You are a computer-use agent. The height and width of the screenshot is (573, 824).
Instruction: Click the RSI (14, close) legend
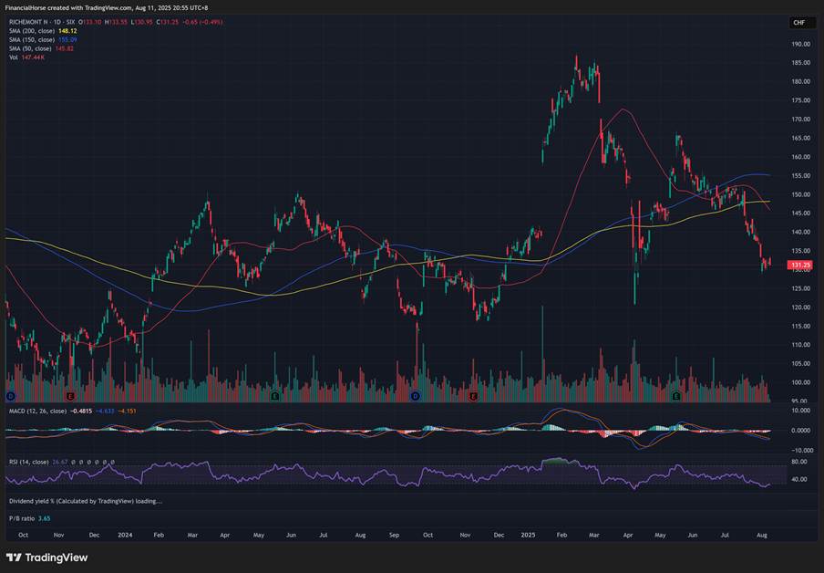[x=29, y=462]
